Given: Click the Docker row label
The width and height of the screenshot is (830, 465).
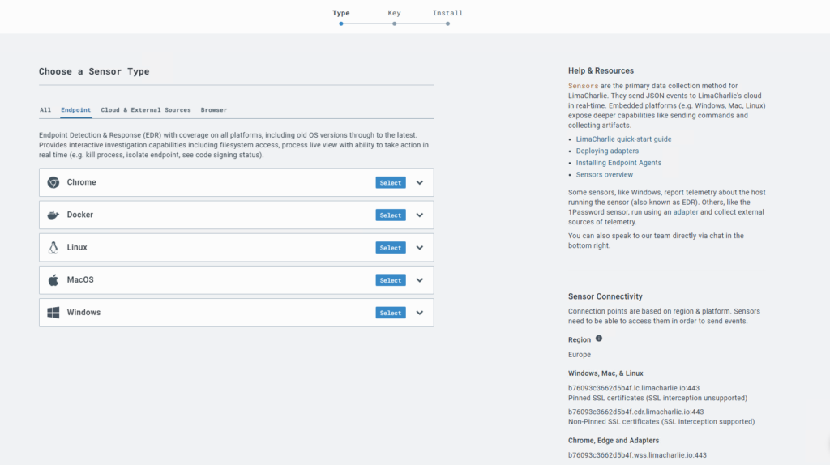Looking at the screenshot, I should (80, 215).
